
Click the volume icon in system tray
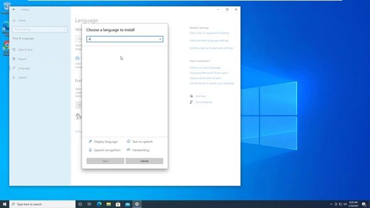[x=345, y=204]
